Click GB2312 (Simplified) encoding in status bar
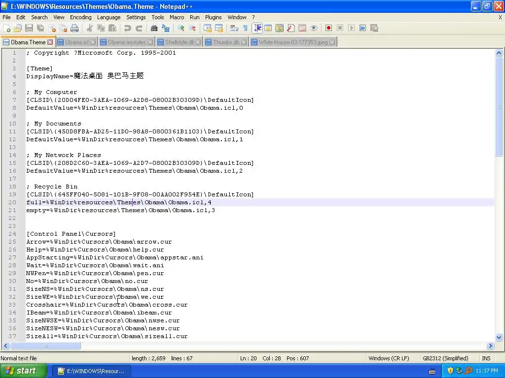505x378 pixels. 445,358
